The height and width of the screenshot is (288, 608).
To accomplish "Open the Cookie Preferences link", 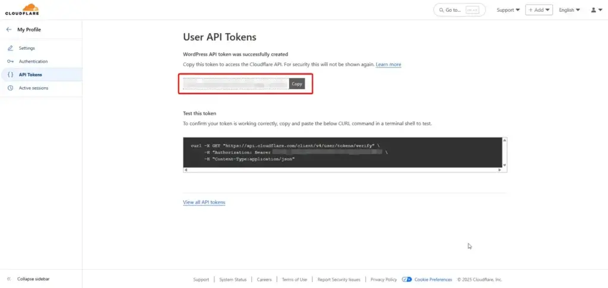I will [433, 280].
